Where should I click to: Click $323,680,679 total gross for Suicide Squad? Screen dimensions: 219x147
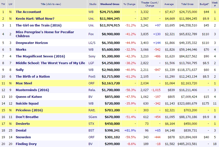click(187, 104)
